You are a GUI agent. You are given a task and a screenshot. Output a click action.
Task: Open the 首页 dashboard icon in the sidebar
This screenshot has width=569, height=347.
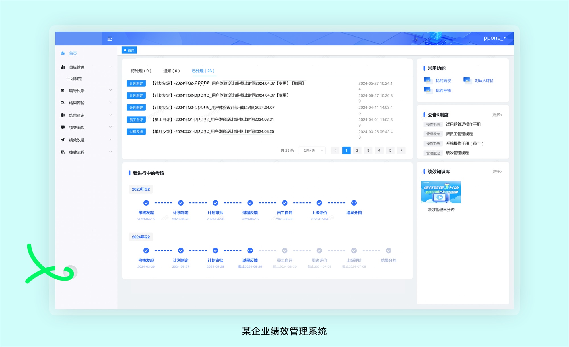63,53
